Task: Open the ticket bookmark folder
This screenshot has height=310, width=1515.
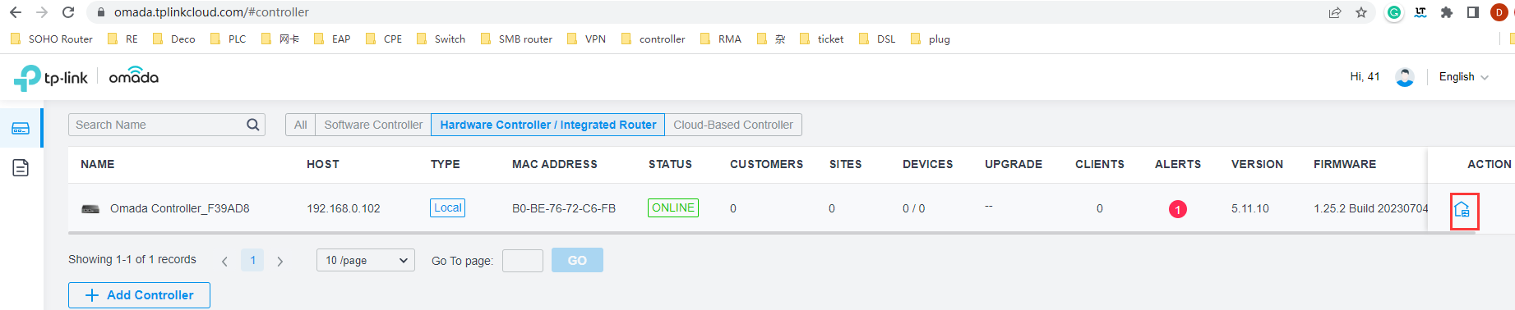Action: 821,39
